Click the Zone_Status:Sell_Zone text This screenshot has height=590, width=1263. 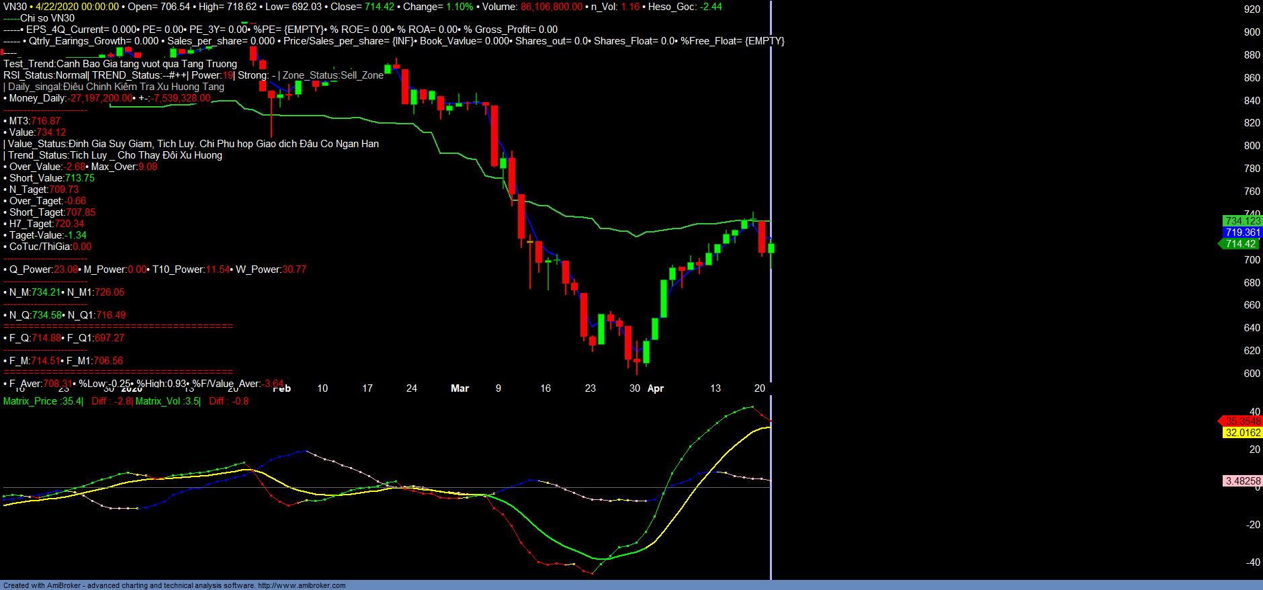(x=333, y=75)
